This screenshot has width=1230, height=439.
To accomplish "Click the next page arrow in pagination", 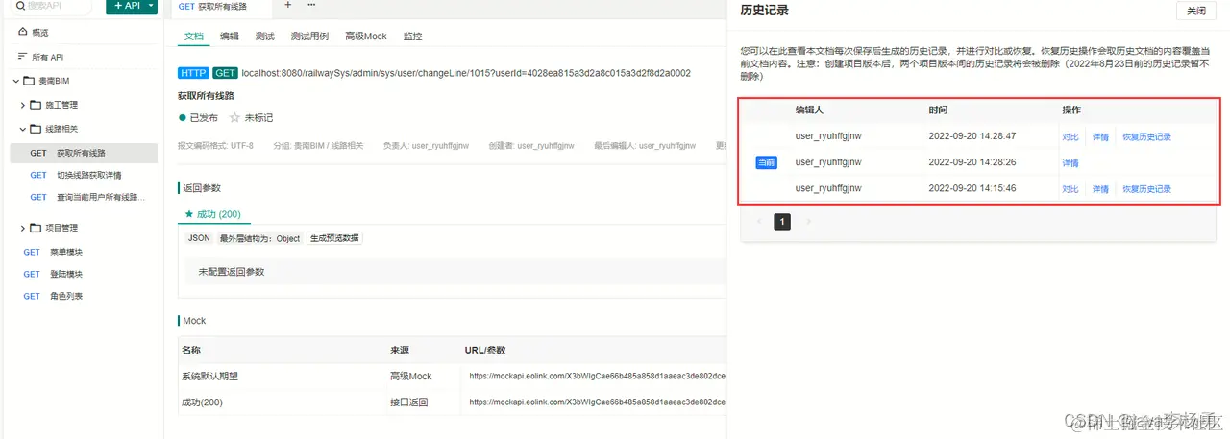I will (x=807, y=222).
